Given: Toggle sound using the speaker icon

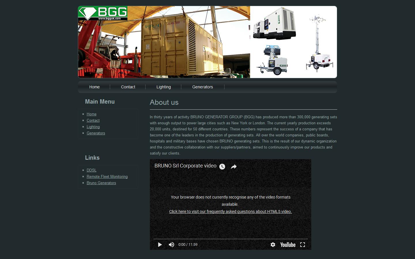Looking at the screenshot, I should tap(171, 245).
